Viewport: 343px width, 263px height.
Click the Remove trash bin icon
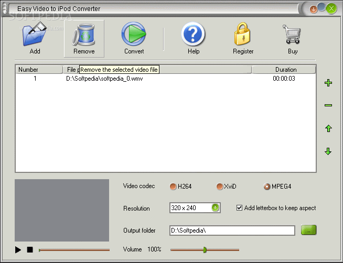click(84, 35)
